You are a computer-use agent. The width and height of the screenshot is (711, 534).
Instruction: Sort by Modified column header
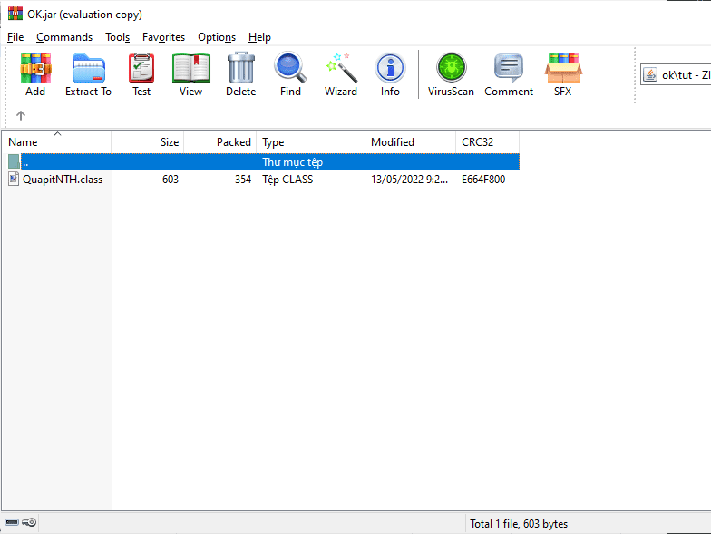408,142
